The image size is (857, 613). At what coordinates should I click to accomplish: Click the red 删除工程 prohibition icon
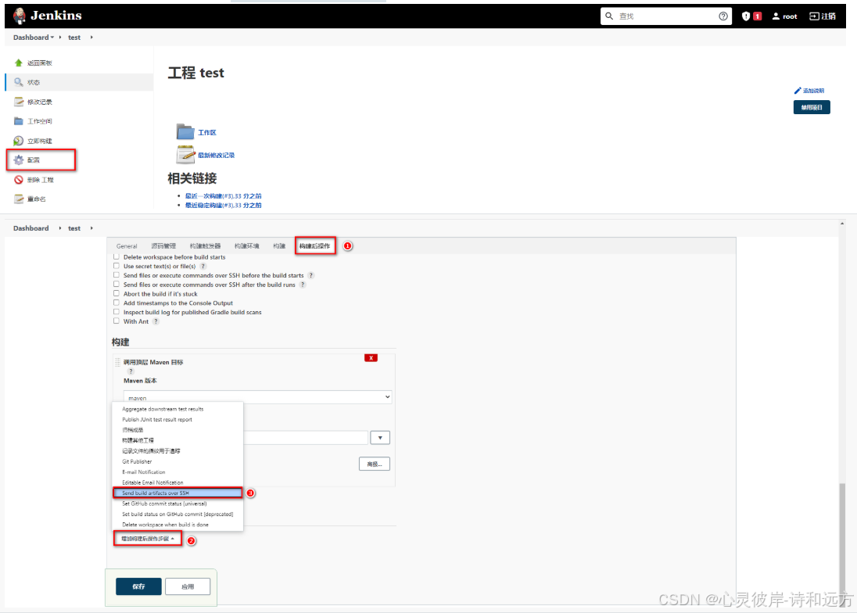[x=19, y=180]
